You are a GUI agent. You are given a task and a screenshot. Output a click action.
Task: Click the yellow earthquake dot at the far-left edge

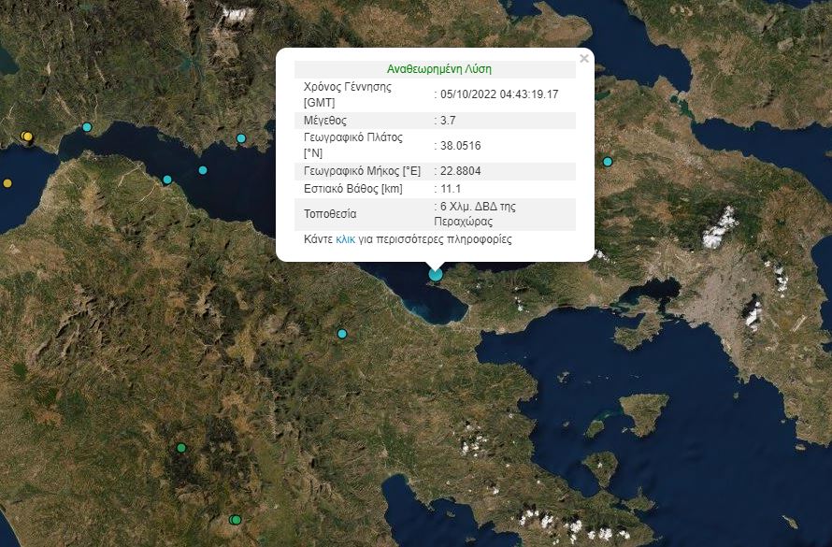[7, 183]
